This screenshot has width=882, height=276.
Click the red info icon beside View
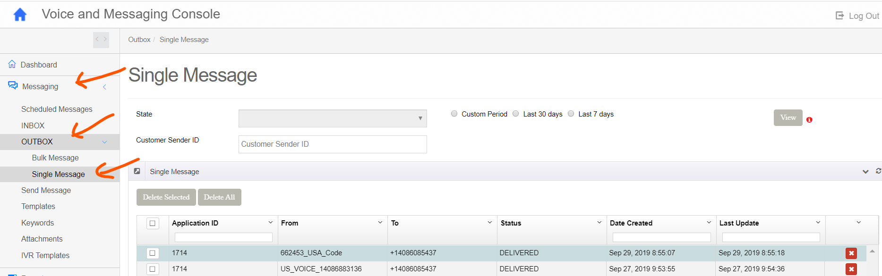click(x=809, y=120)
